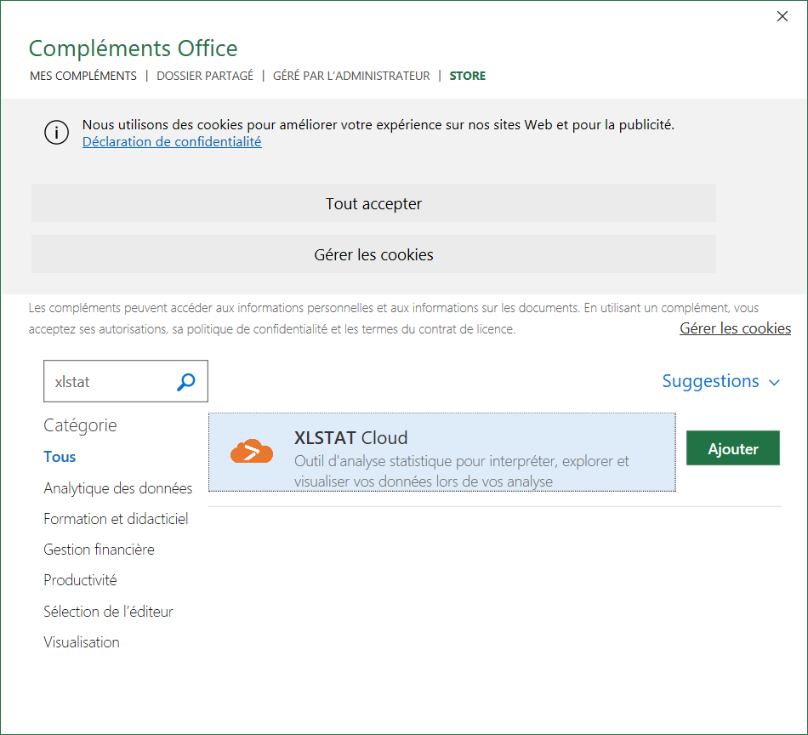Expand the Suggestions sort dropdown

(x=720, y=381)
